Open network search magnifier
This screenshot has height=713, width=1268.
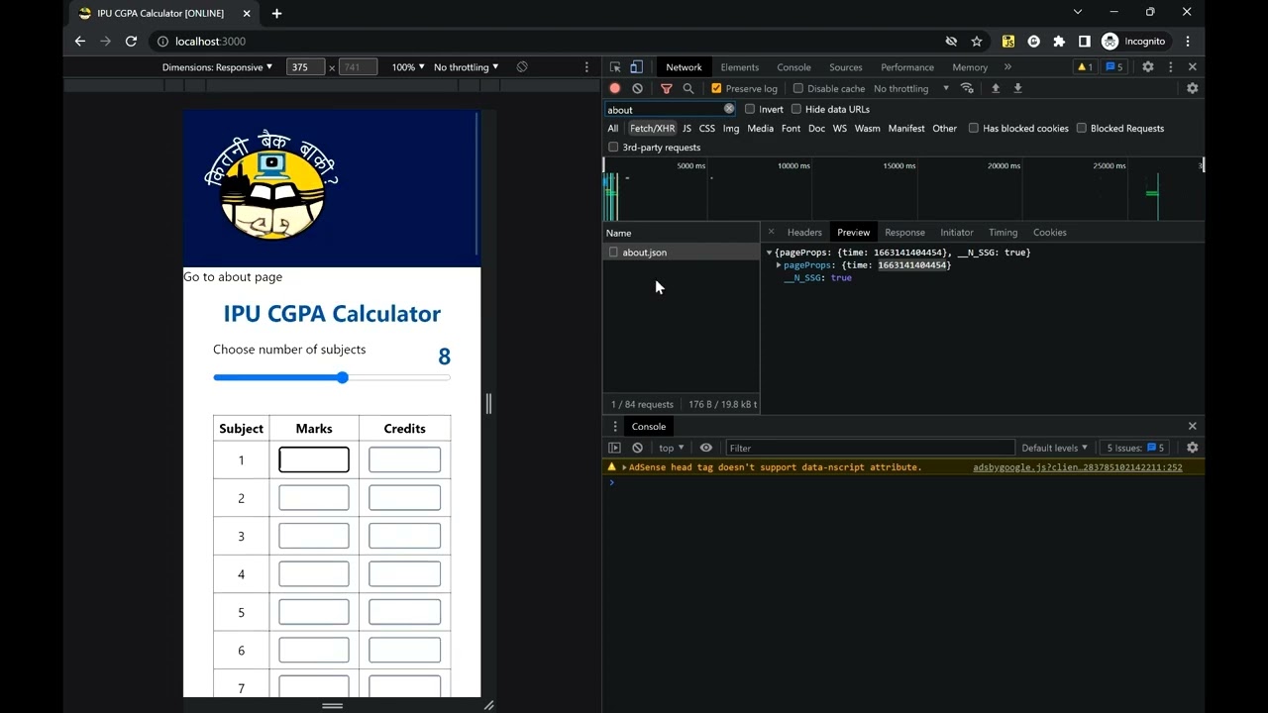pos(688,88)
